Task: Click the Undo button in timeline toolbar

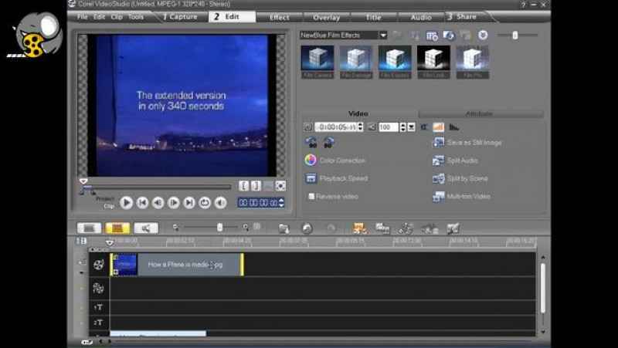Action: (x=307, y=228)
